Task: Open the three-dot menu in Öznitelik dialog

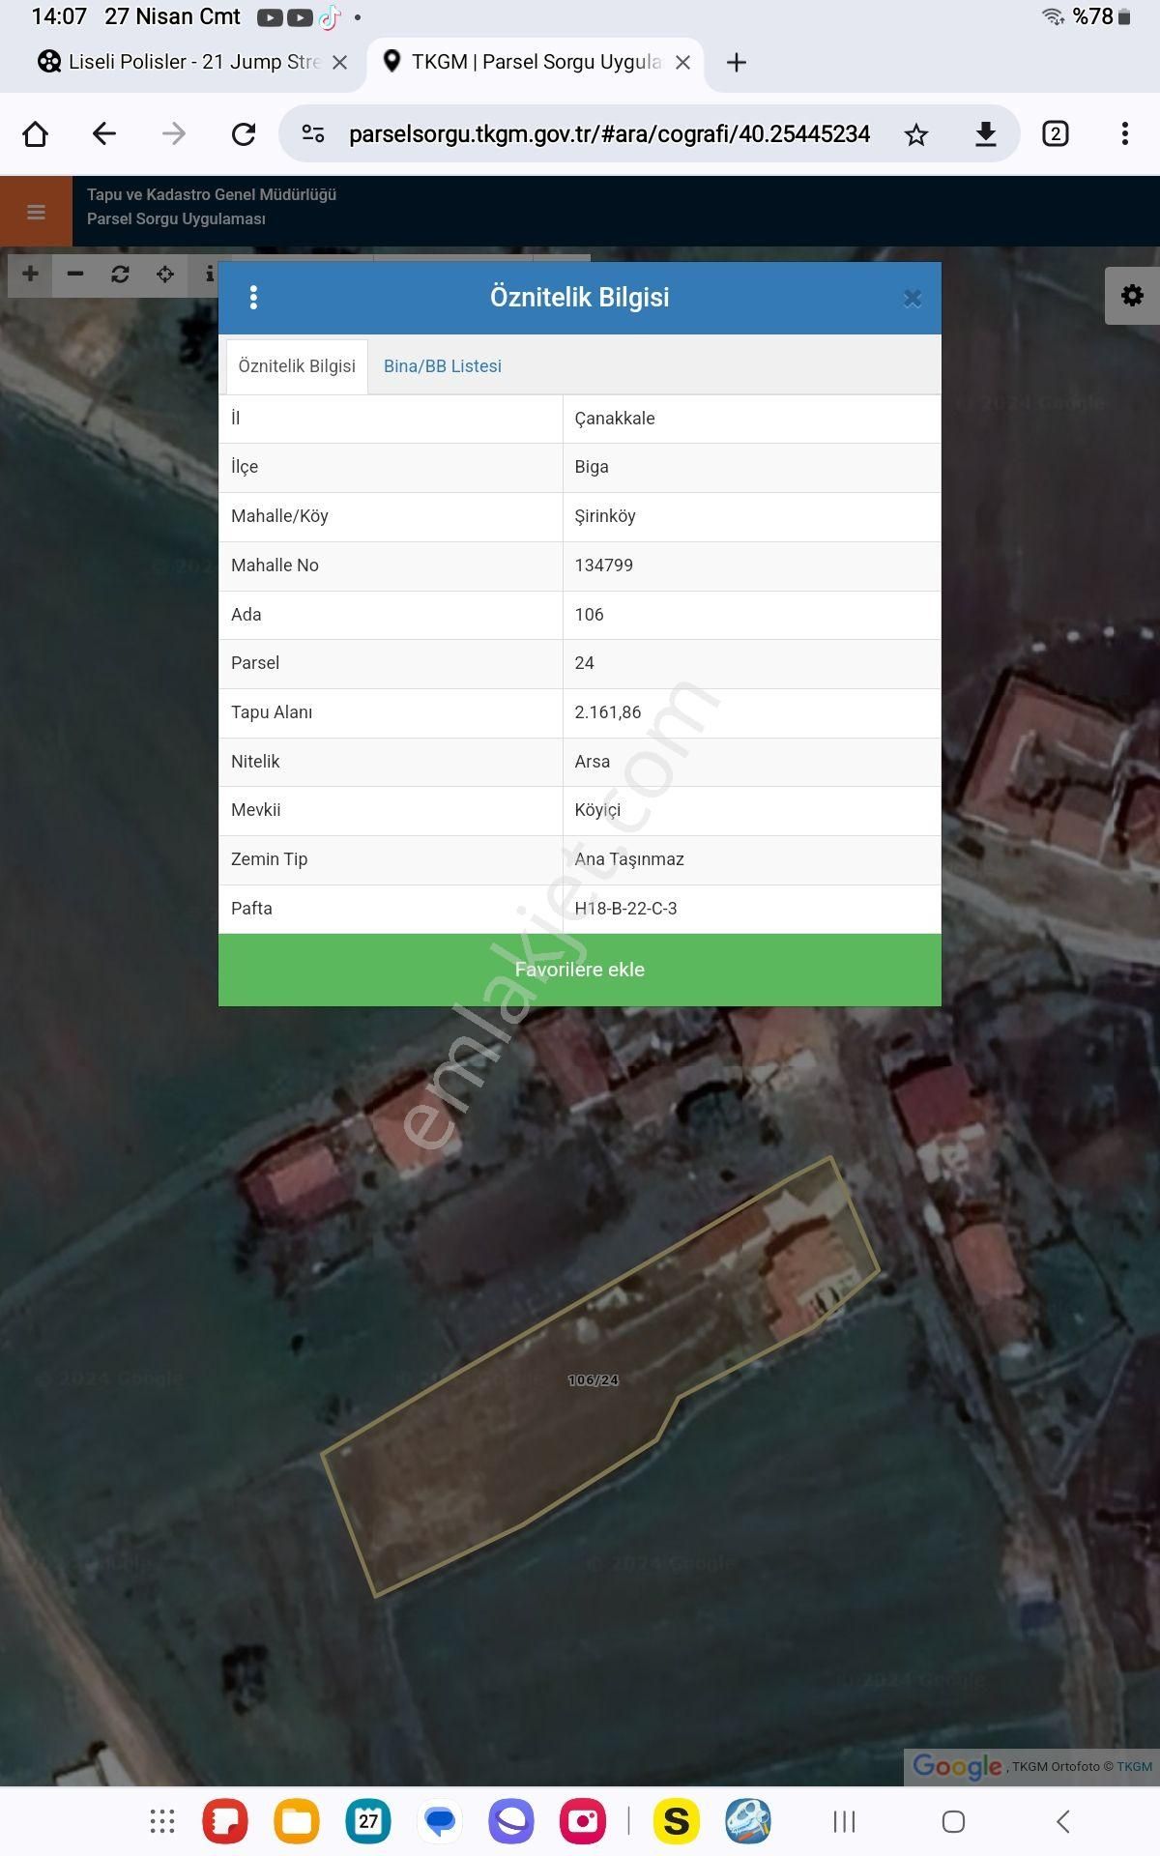Action: [x=253, y=298]
